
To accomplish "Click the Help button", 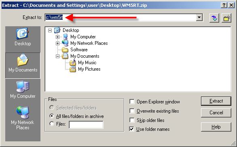I will (x=216, y=127).
